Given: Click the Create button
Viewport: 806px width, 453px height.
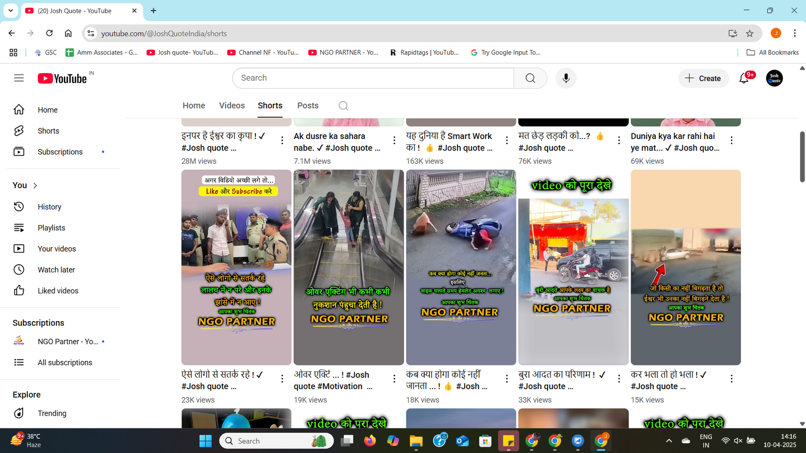Looking at the screenshot, I should (x=703, y=79).
